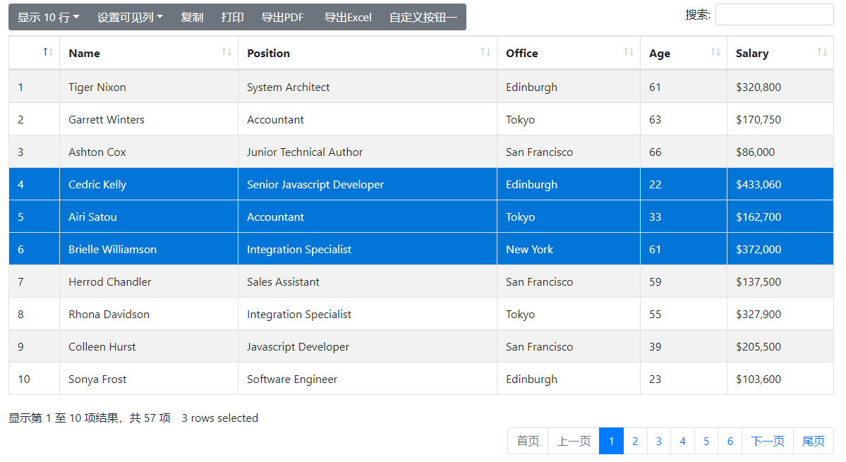846x462 pixels.
Task: Go to 上一页 previous page
Action: tap(574, 441)
